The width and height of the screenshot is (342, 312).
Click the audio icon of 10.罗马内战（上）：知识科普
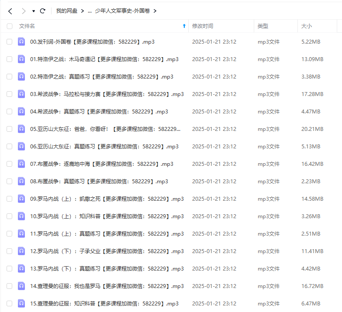click(21, 216)
